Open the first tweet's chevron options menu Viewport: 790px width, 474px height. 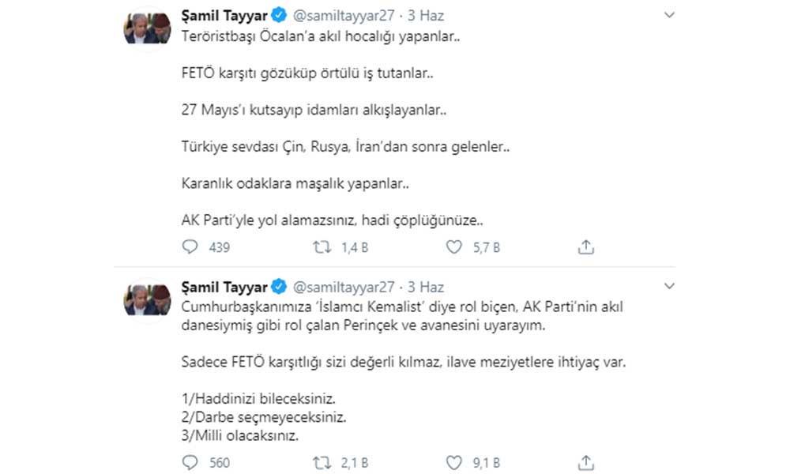[x=669, y=15]
